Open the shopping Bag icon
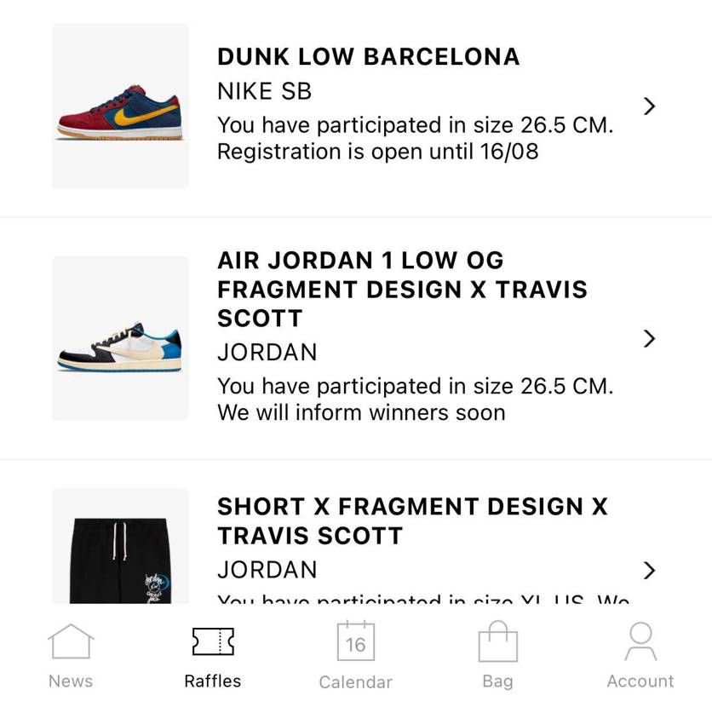Viewport: 712px width, 707px height. tap(498, 641)
